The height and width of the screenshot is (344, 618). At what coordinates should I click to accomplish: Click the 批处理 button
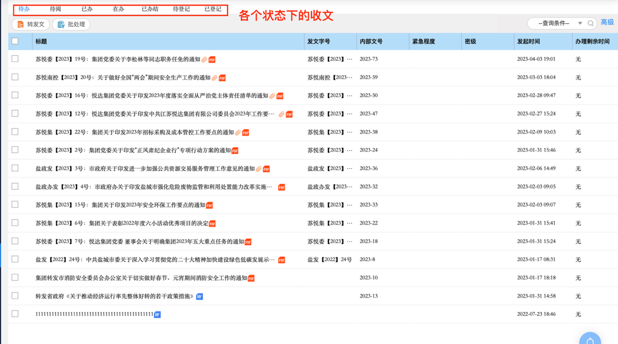(x=71, y=24)
